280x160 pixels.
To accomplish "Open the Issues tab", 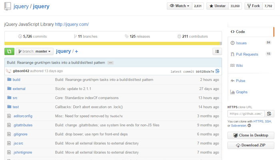I will point(241,43).
